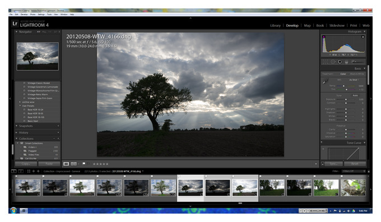
Task: Expand the History panel
Action: (16, 132)
